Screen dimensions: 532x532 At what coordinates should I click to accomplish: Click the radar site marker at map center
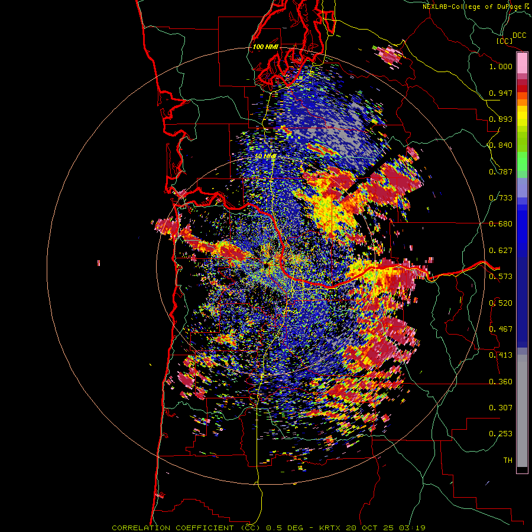pyautogui.click(x=266, y=265)
